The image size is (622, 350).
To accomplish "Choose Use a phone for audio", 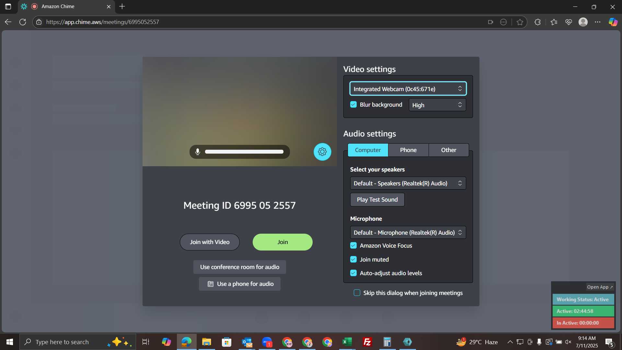I will (x=240, y=284).
